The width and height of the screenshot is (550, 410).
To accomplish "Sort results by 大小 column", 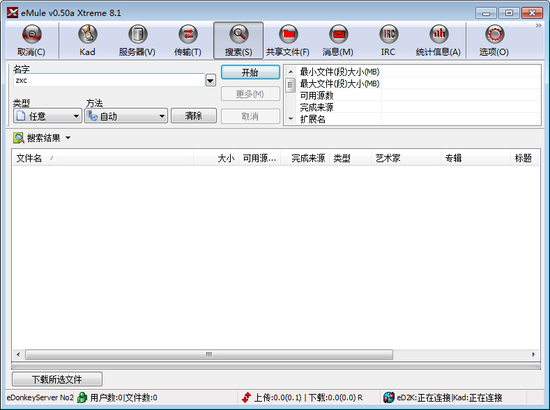I will 216,158.
